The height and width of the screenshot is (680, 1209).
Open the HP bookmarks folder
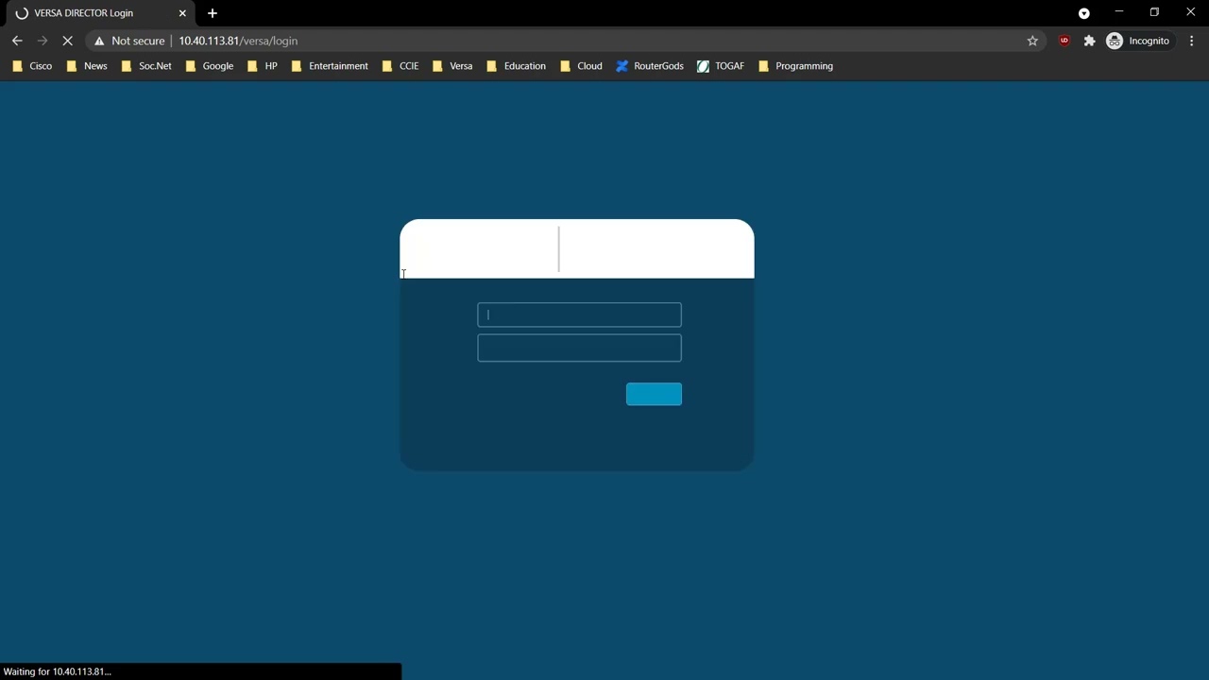(262, 66)
